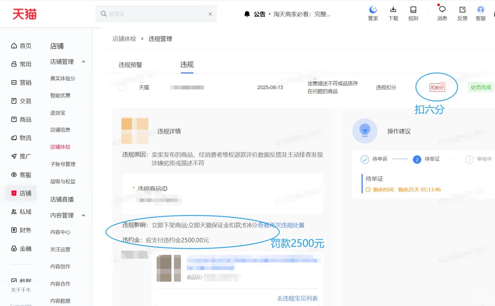Open 财务 in sidebar
The height and width of the screenshot is (306, 495).
click(x=21, y=230)
